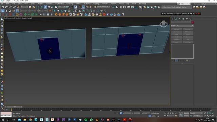Open the screen recorder preset dropdown arrow
The height and width of the screenshot is (122, 217).
tap(189, 14)
